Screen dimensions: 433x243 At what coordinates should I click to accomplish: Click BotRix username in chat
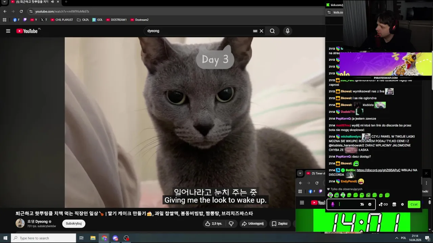(x=350, y=170)
